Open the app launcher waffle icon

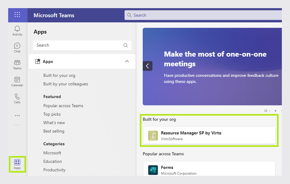pos(17,14)
